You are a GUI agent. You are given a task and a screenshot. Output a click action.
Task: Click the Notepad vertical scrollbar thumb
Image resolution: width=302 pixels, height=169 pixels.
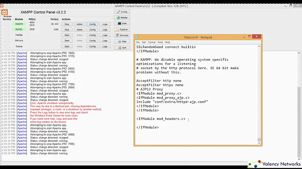[x=259, y=140]
